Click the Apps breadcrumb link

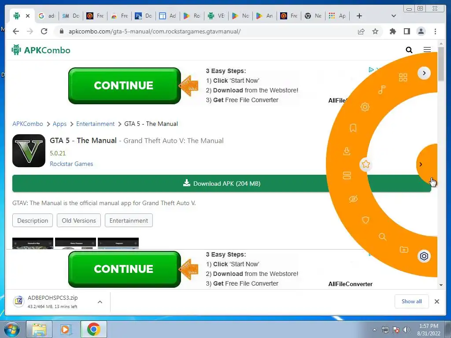coord(59,124)
